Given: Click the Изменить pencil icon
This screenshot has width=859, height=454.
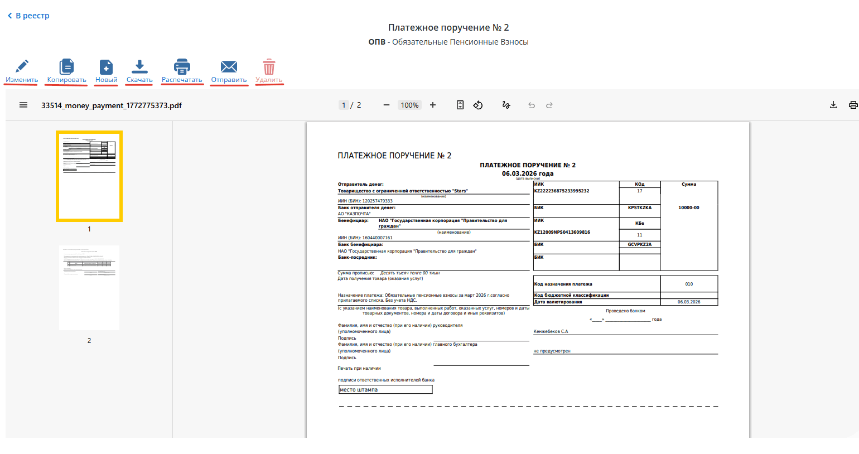Looking at the screenshot, I should [x=22, y=67].
